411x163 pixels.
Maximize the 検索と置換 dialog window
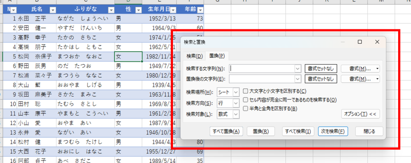tap(360, 42)
